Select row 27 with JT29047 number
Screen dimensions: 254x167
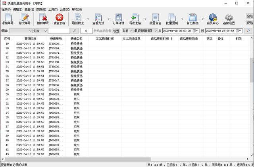124,81
